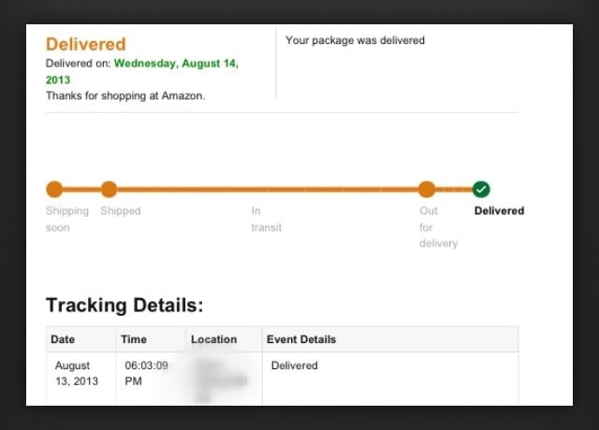Click the Location column header
Viewport: 599px width, 430px height.
coord(214,339)
